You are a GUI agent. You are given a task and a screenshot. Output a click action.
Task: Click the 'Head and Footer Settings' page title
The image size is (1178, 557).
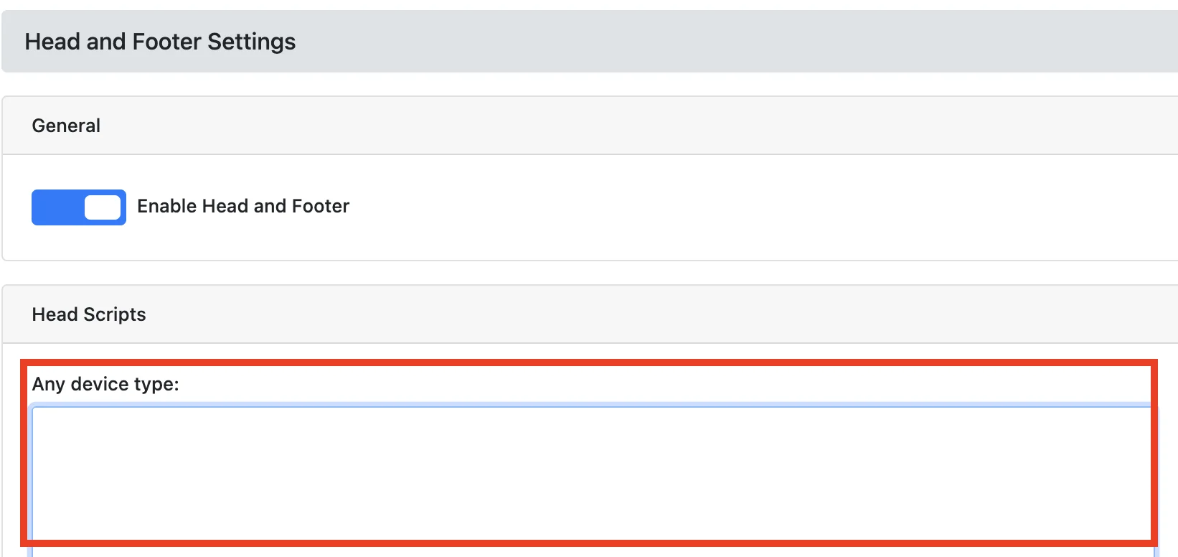[160, 42]
